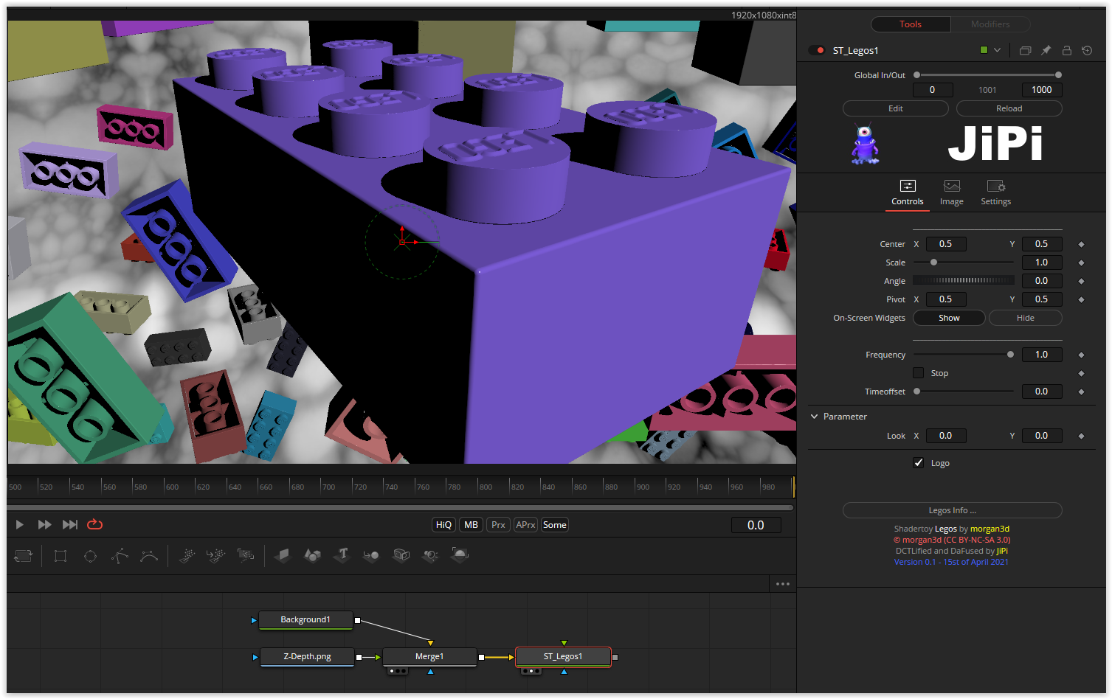The image size is (1112, 699).
Task: Click the keyframe diamond for Scale
Action: coord(1081,262)
